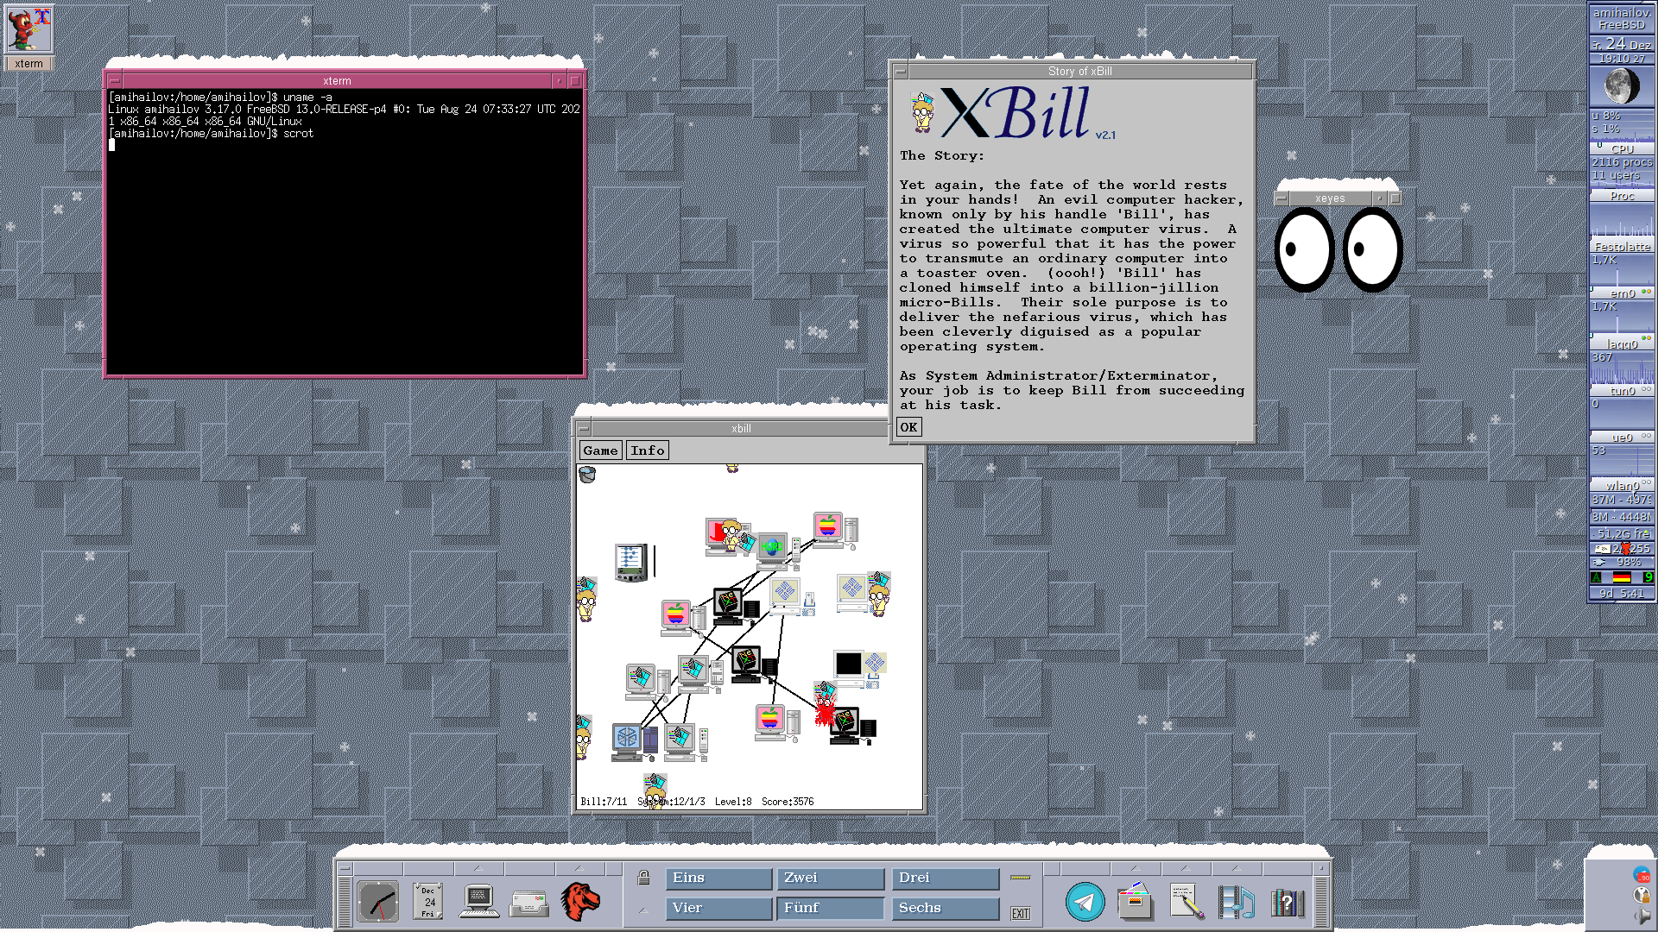Open the text editor notepad icon
This screenshot has height=932, width=1658.
pyautogui.click(x=1187, y=902)
